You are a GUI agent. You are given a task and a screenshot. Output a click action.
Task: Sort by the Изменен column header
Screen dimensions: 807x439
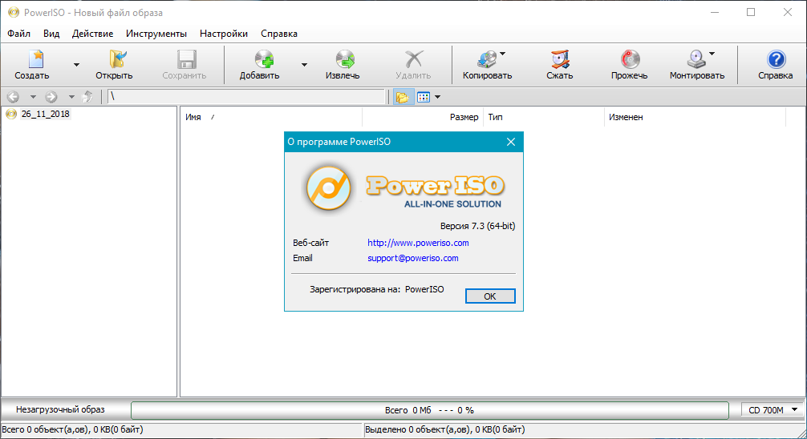695,117
